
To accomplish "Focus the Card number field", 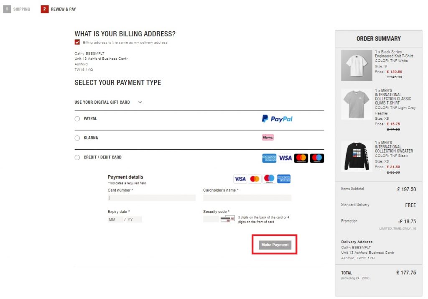I will click(152, 198).
